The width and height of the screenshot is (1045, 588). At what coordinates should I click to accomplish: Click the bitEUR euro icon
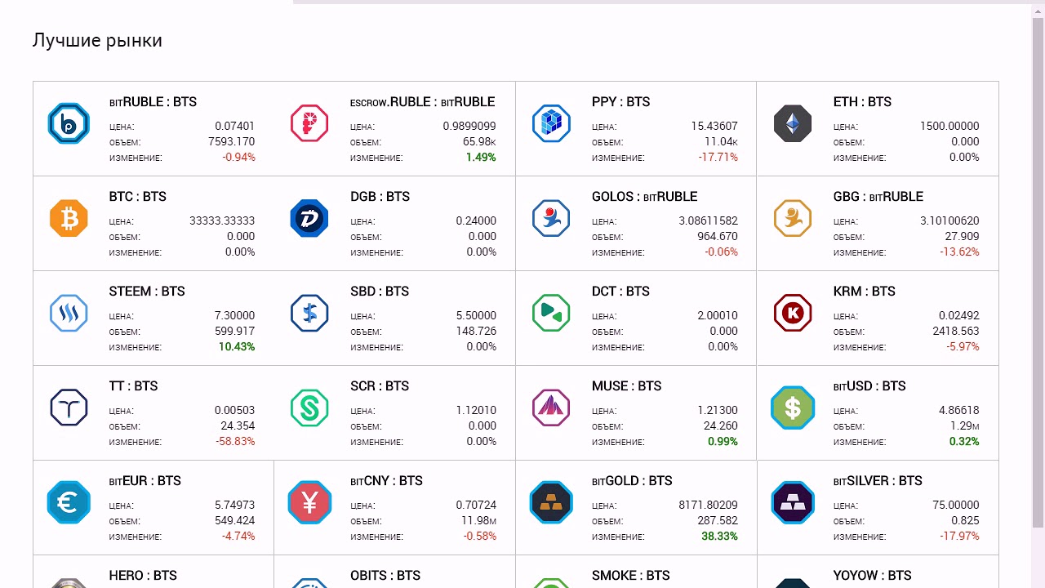69,502
